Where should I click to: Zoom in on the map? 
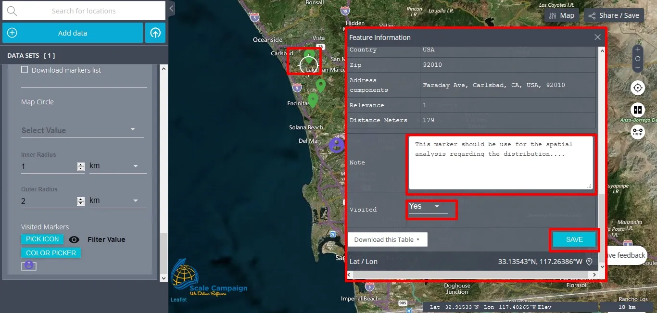(x=638, y=50)
